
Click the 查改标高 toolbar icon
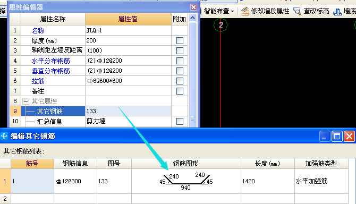tap(297, 11)
